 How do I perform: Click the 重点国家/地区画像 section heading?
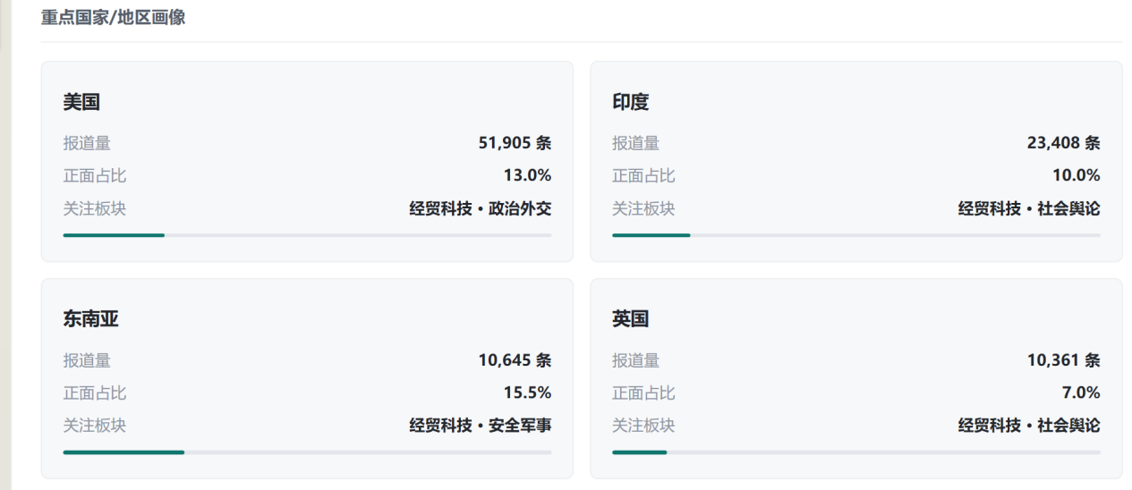[x=114, y=17]
